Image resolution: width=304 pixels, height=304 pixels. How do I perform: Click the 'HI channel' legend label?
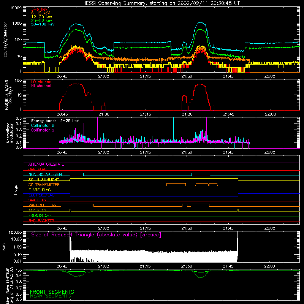[x=41, y=86]
